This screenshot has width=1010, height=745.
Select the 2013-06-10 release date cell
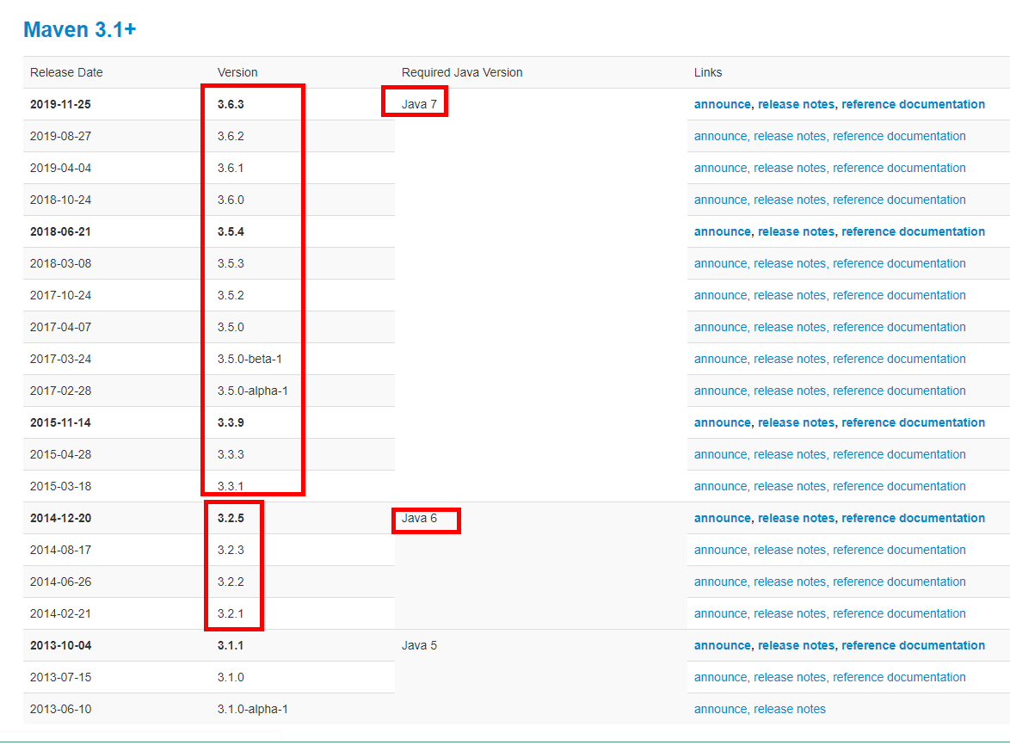[60, 710]
